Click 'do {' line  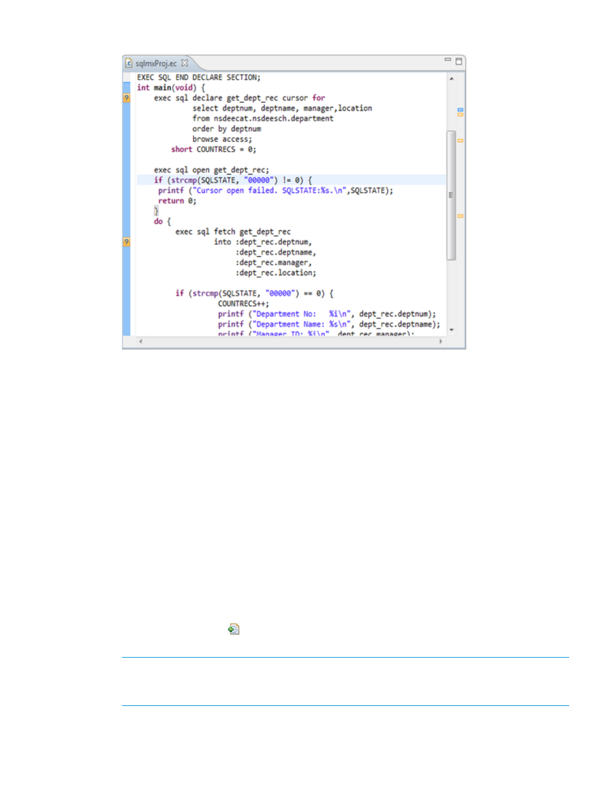(x=163, y=221)
